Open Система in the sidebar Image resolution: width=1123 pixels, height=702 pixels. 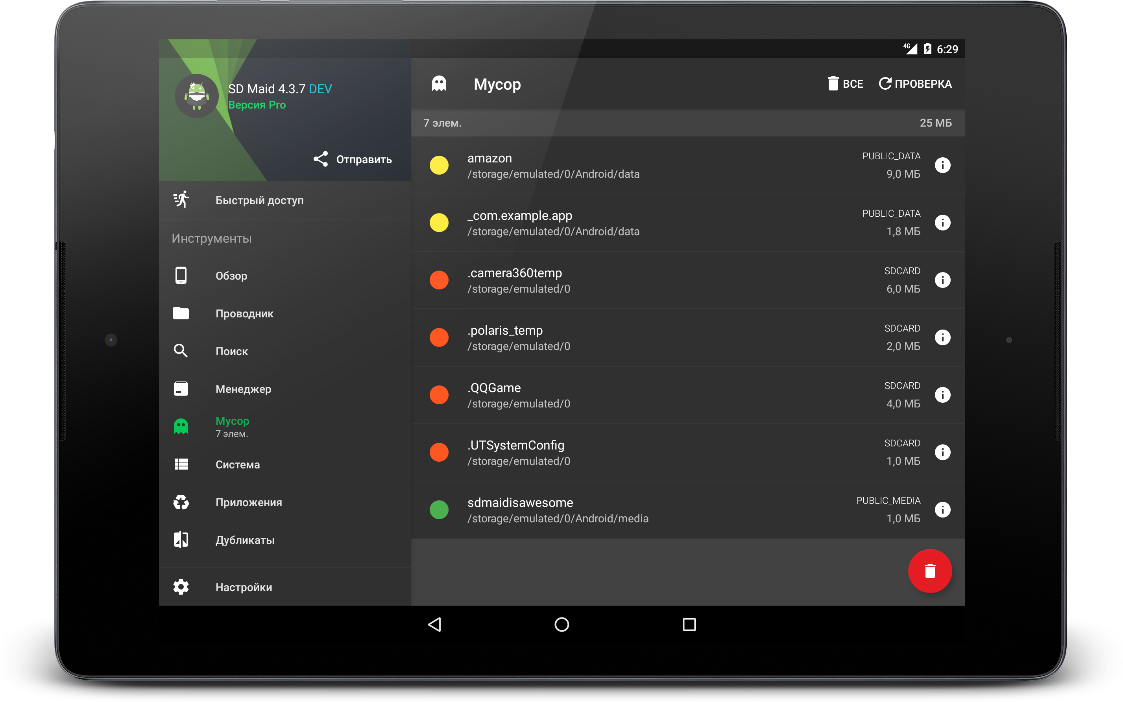(285, 464)
